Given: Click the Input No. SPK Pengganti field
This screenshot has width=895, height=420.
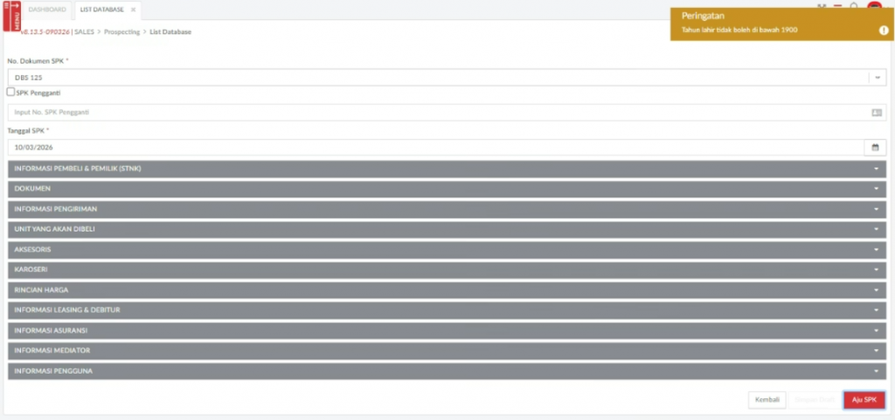Looking at the screenshot, I should tap(437, 113).
